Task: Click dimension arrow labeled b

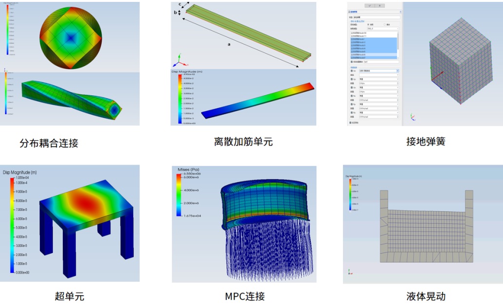Action: [180, 13]
